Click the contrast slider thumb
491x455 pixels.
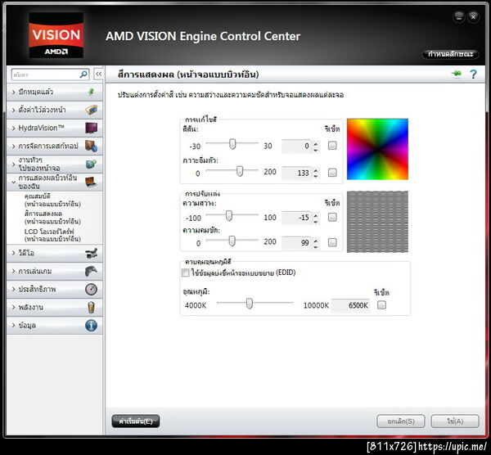(232, 241)
